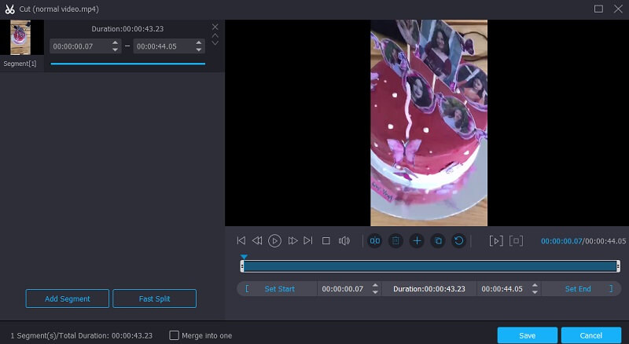Add a new segment with plus icon
Image resolution: width=629 pixels, height=344 pixels.
(417, 240)
